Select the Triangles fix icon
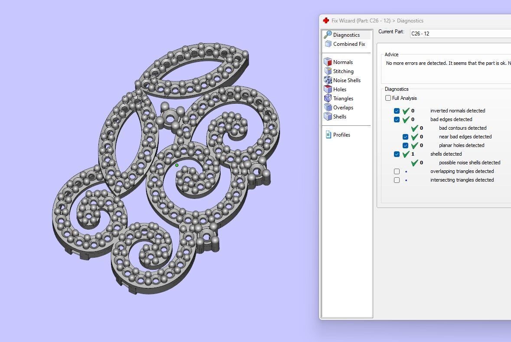This screenshot has width=511, height=342. point(328,98)
